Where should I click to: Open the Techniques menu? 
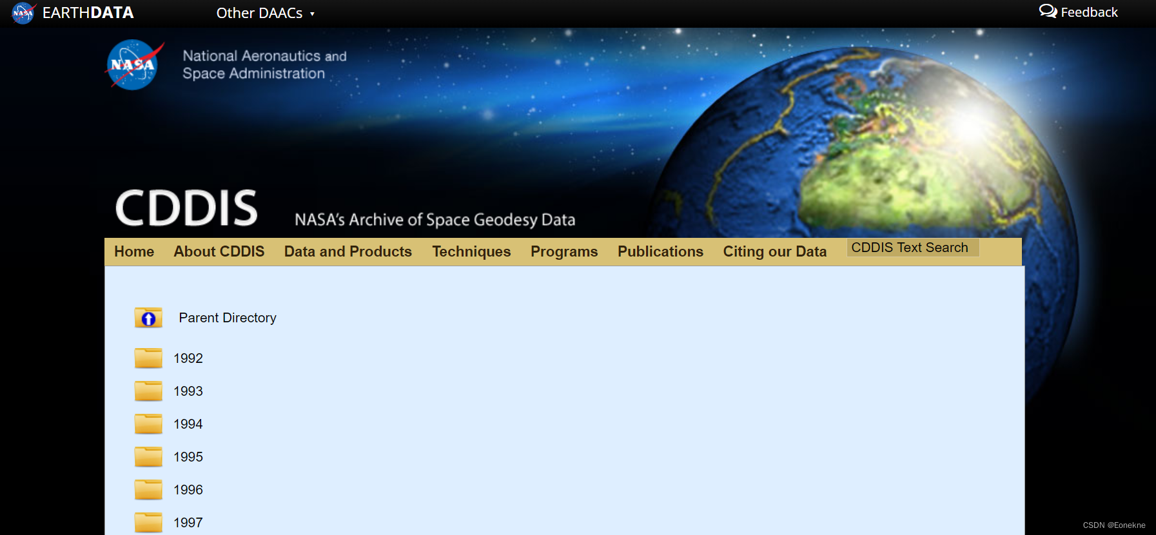[471, 251]
